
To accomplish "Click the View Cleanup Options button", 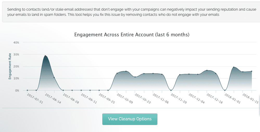I will [x=130, y=119].
